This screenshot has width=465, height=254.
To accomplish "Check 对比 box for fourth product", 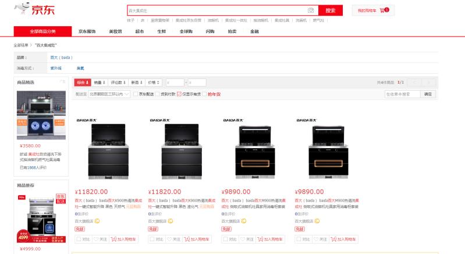I will [299, 239].
